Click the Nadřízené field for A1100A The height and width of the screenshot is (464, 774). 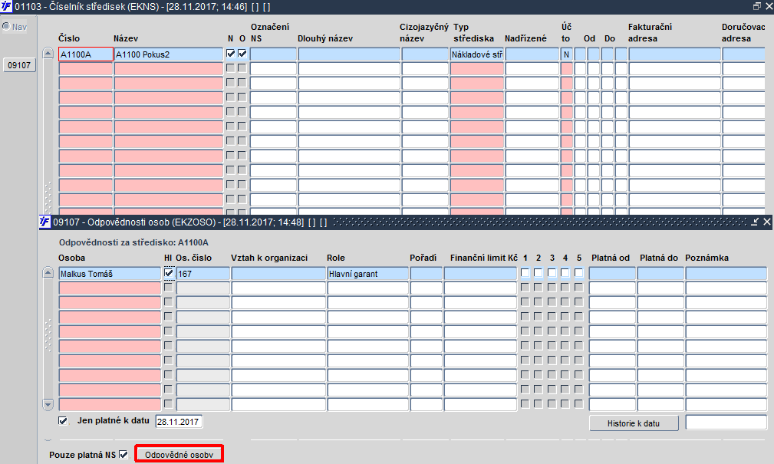[532, 54]
